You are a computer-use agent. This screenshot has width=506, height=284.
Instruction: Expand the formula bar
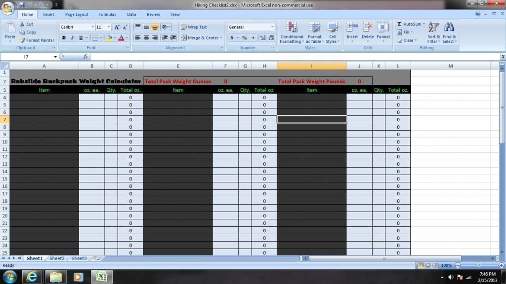coord(503,57)
